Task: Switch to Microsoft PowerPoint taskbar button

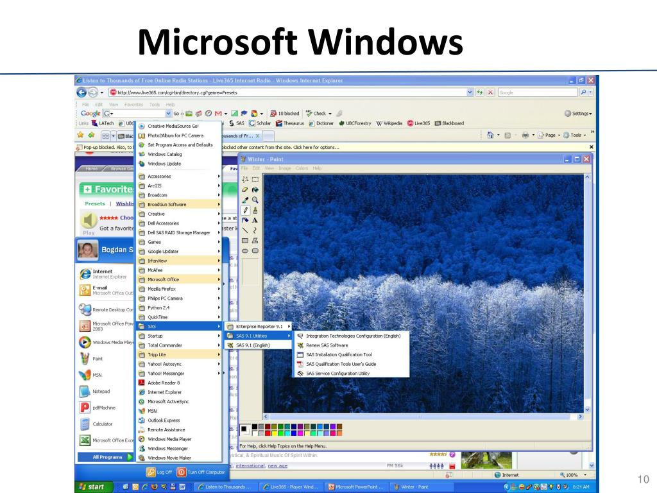Action: pyautogui.click(x=355, y=487)
